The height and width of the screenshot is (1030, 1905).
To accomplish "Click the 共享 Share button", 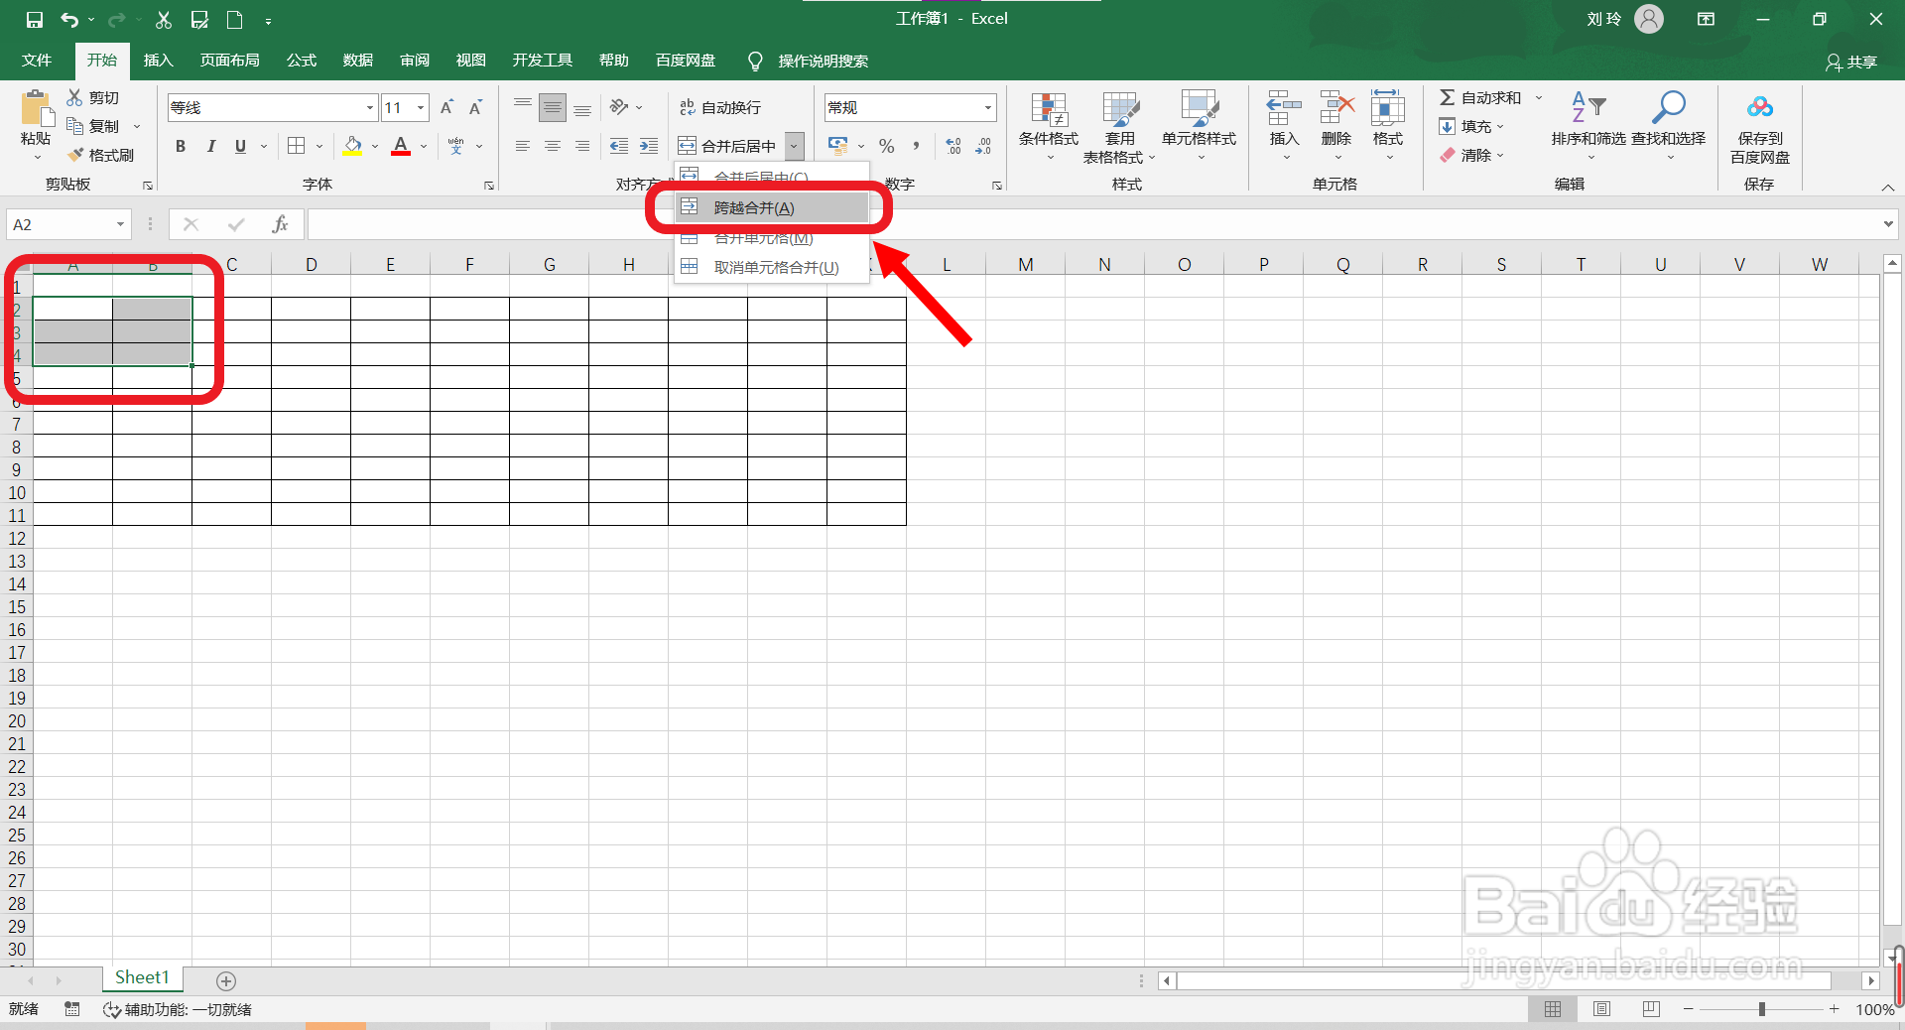I will click(1851, 62).
